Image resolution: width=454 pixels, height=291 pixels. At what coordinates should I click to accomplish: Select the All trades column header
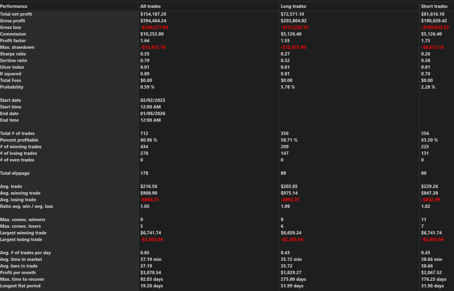[x=151, y=6]
